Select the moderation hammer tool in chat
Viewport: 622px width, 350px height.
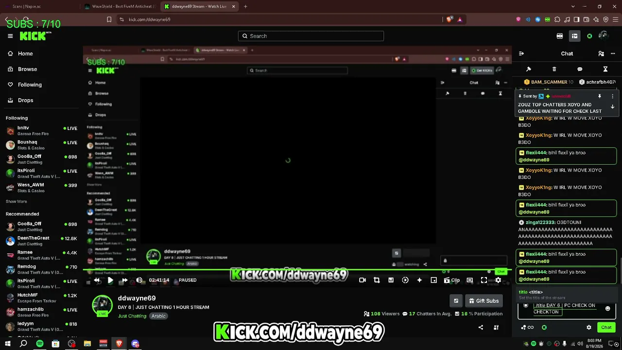coord(529,69)
